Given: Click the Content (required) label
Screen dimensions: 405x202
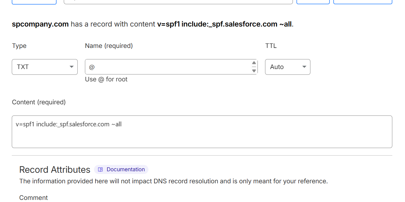Looking at the screenshot, I should [x=39, y=102].
